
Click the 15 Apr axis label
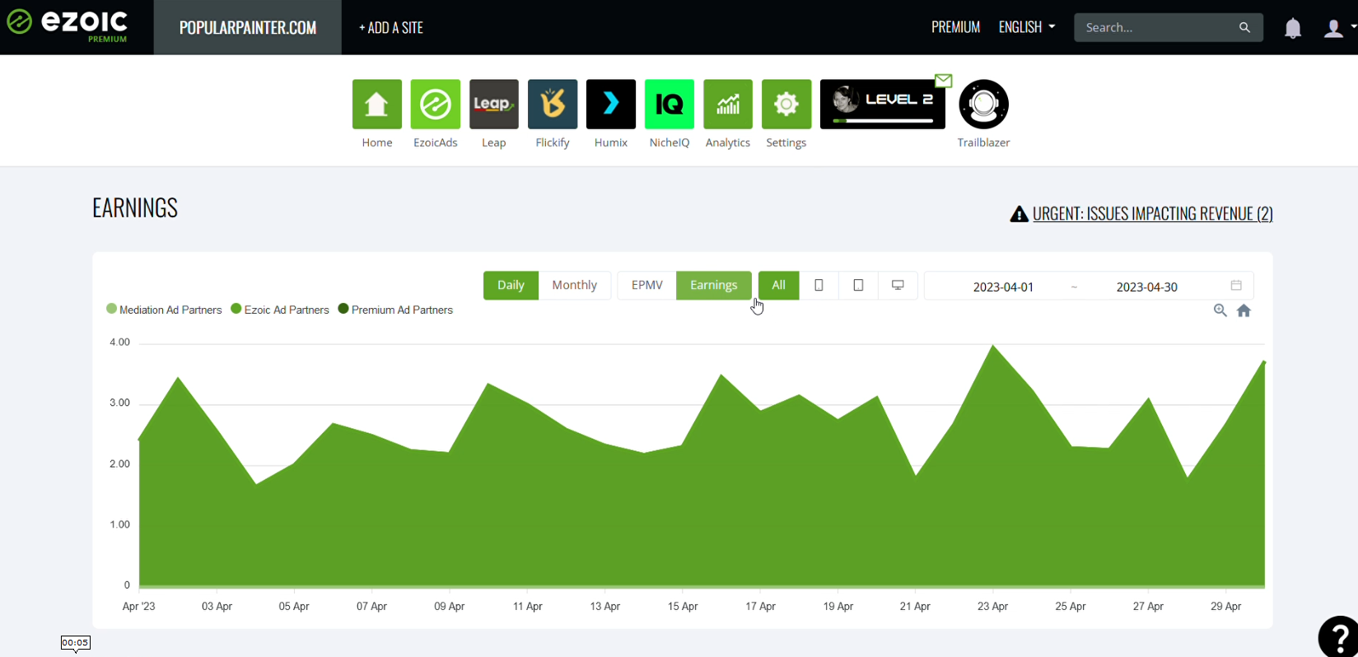point(683,606)
